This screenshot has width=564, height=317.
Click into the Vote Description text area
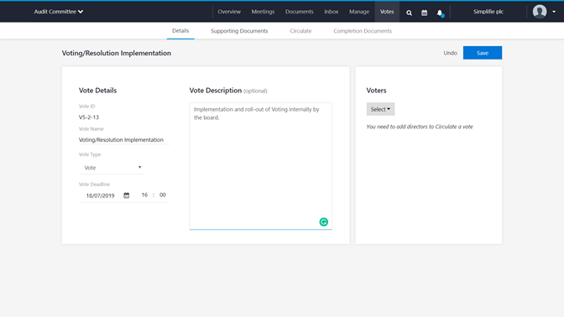[261, 166]
